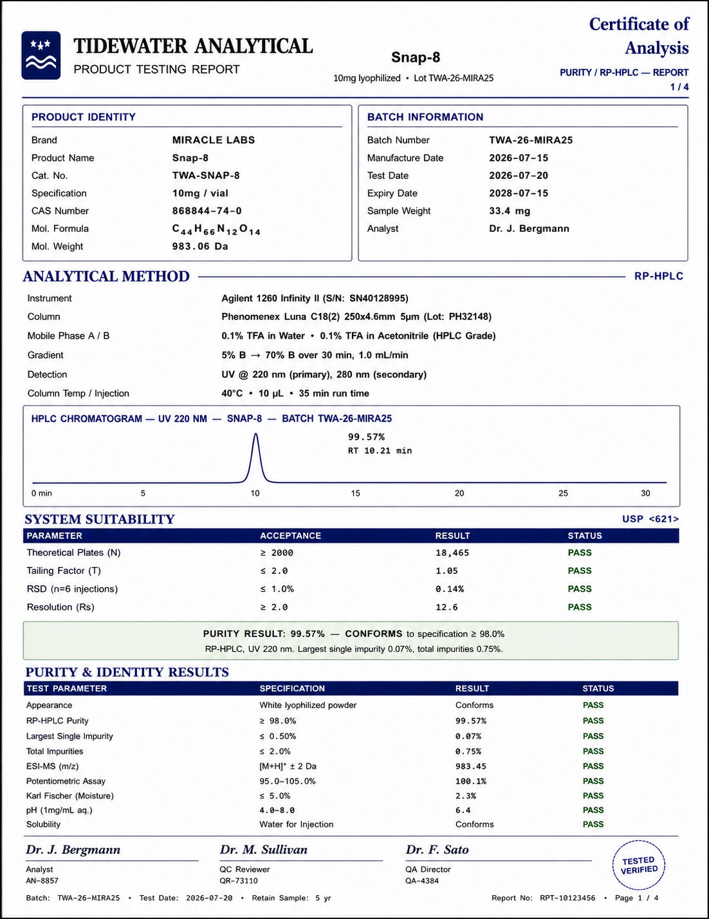The width and height of the screenshot is (709, 919).
Task: Select the Molecular Formula value
Action: (216, 229)
